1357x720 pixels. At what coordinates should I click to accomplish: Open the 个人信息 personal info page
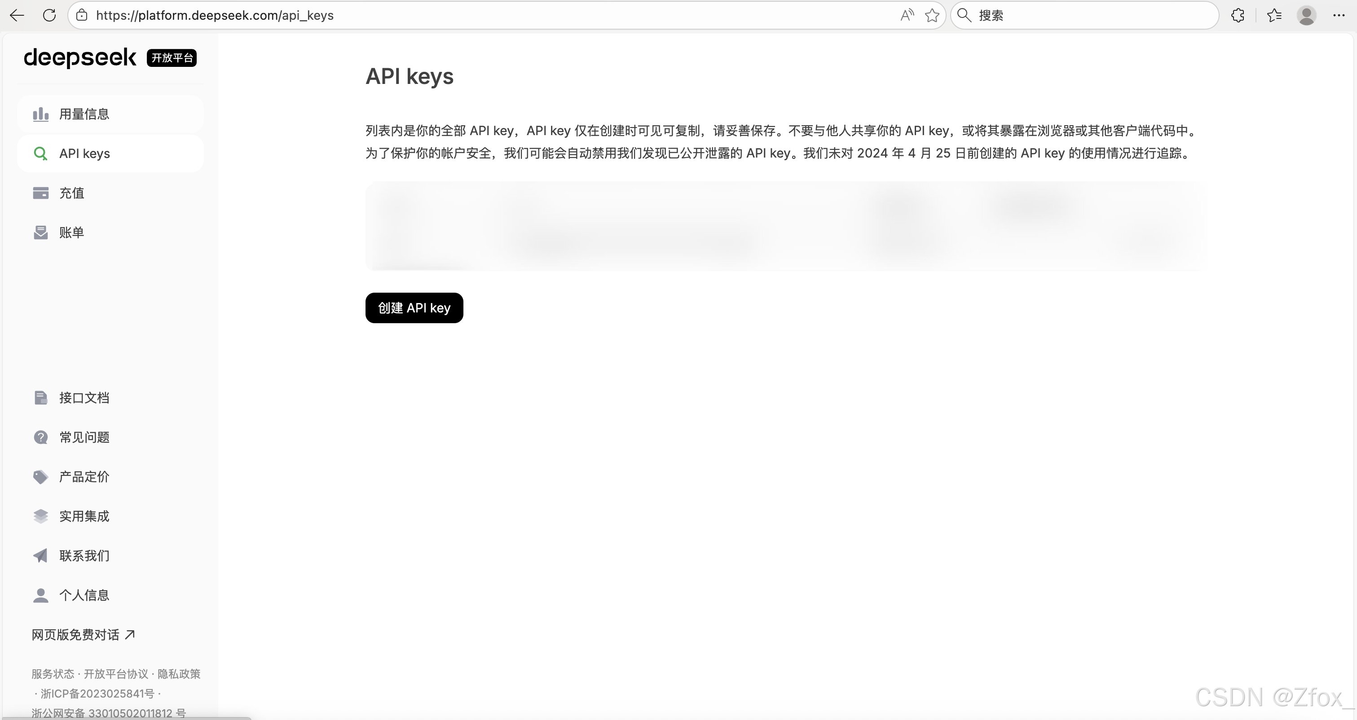(x=84, y=595)
